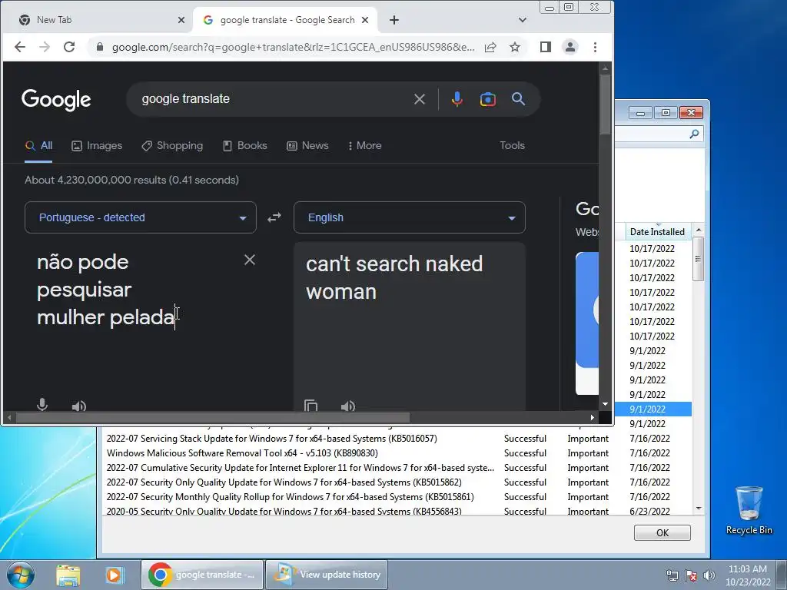Expand the More search categories menu

point(364,146)
